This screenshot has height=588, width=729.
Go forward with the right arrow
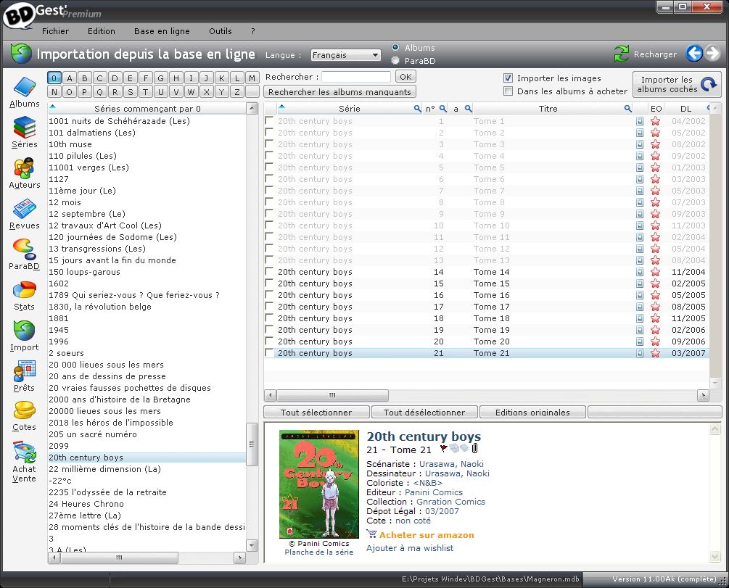[712, 54]
